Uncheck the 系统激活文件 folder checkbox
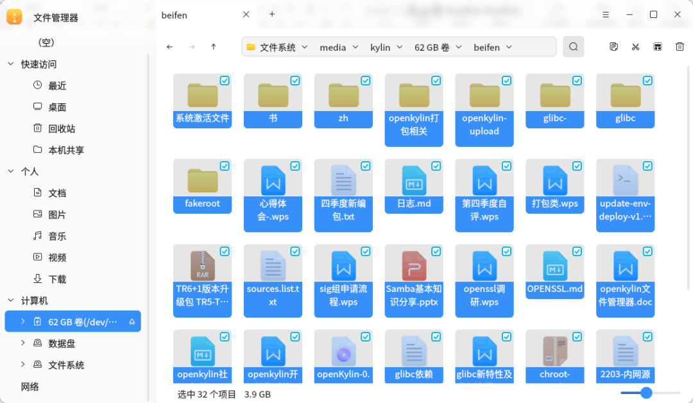Viewport: 693px width, 403px height. click(225, 80)
